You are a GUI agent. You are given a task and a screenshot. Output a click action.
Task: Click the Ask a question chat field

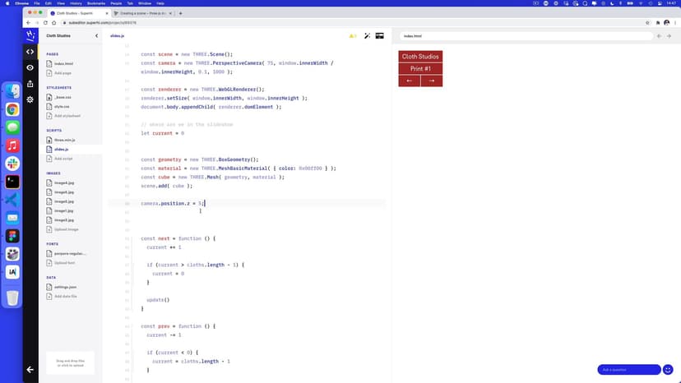(x=628, y=370)
